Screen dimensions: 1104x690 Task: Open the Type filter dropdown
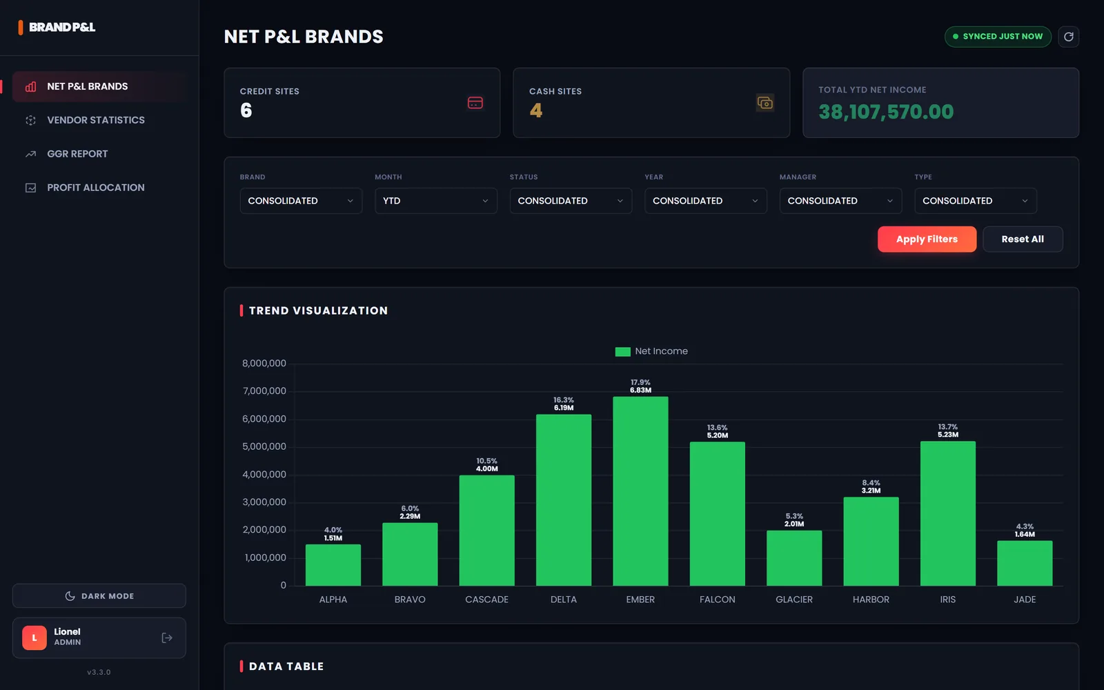pos(975,201)
